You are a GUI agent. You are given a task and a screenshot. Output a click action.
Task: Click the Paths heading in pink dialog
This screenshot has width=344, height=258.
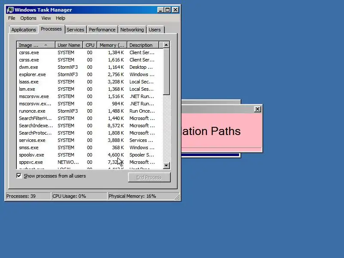[226, 131]
